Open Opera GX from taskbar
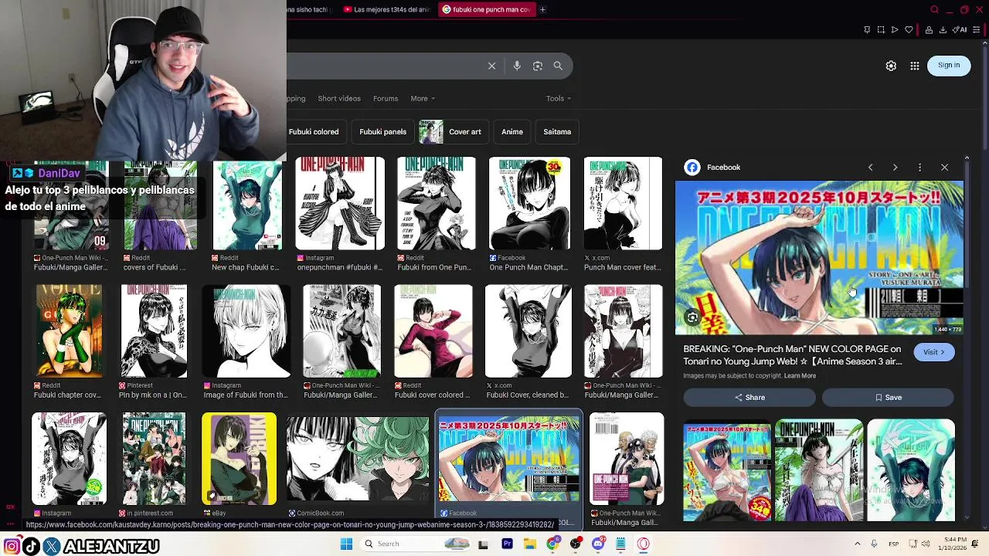This screenshot has height=556, width=989. [643, 544]
